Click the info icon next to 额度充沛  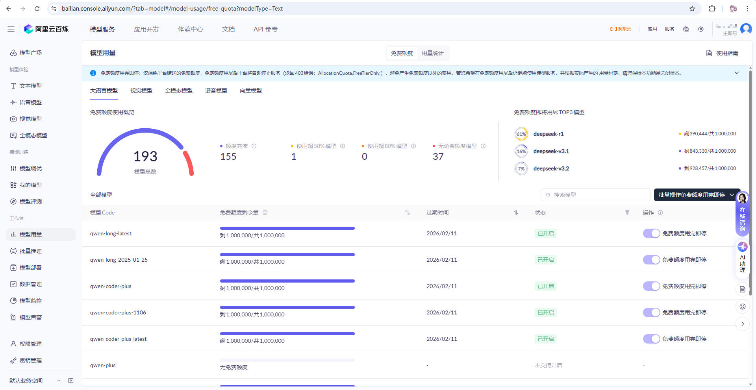click(x=254, y=146)
